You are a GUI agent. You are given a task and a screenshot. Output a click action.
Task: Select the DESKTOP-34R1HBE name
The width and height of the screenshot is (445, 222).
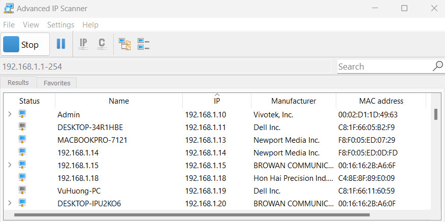click(x=90, y=128)
